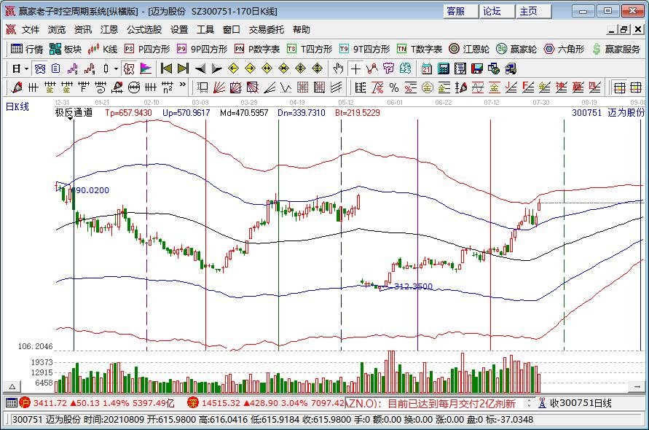Click the 论坛 forum button

(x=492, y=11)
